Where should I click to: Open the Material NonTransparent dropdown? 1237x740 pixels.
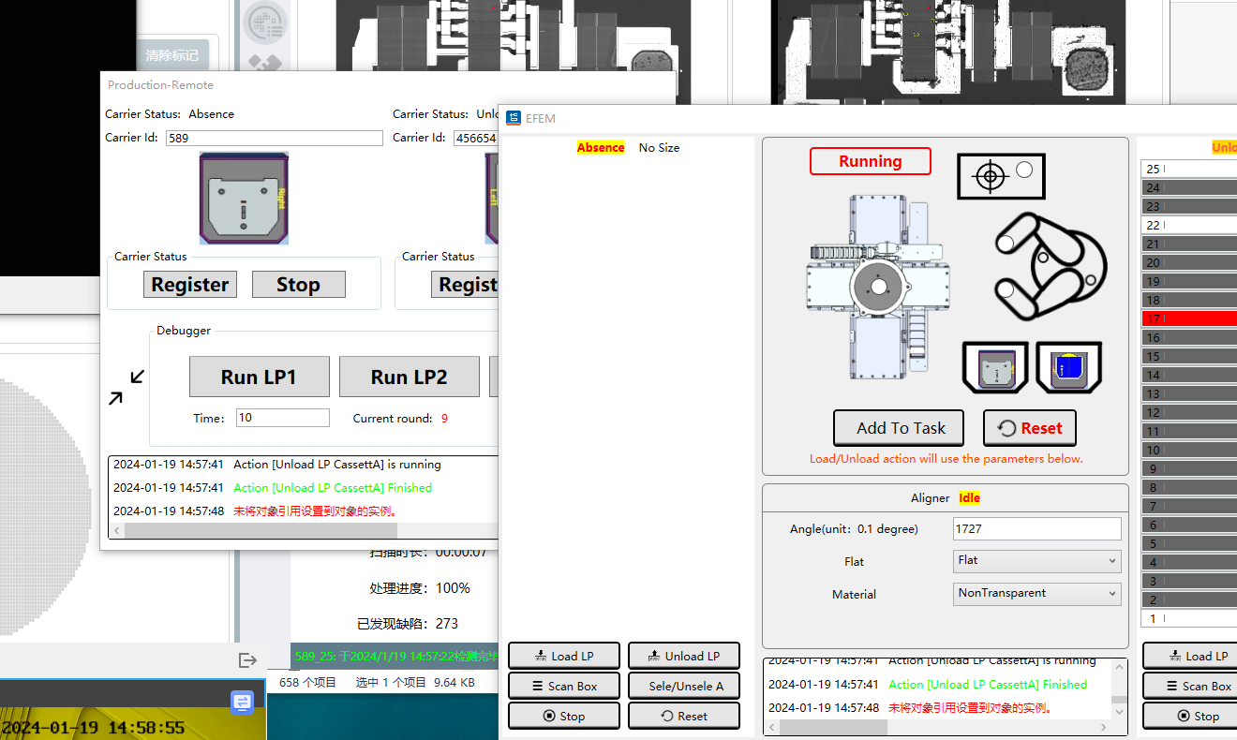(1036, 593)
